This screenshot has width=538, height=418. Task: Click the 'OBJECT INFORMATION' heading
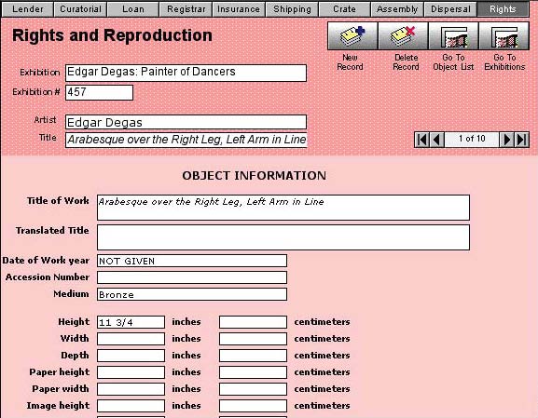pos(255,176)
